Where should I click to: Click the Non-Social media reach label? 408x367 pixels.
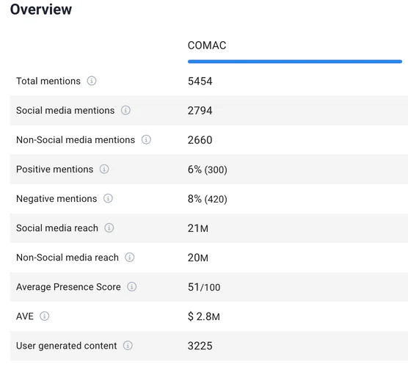point(68,258)
